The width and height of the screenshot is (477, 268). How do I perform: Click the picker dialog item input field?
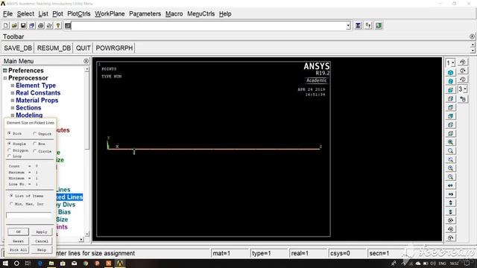(29, 215)
